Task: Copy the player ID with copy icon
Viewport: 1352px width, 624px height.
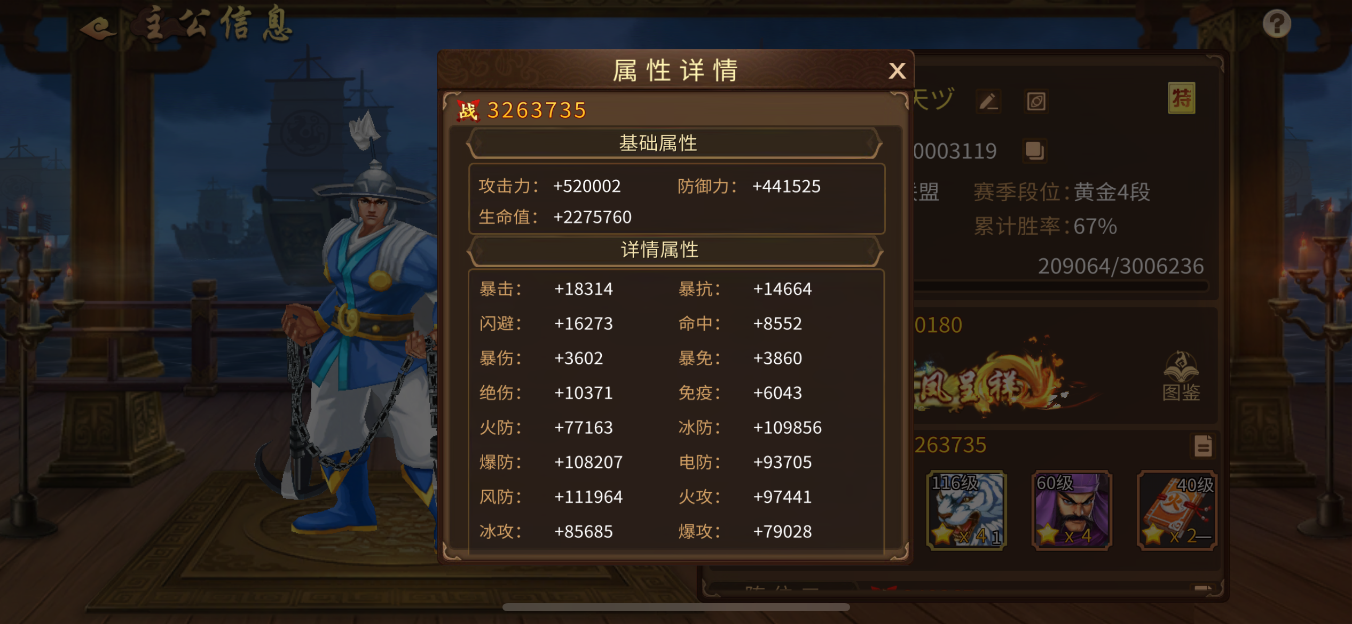Action: [1034, 150]
